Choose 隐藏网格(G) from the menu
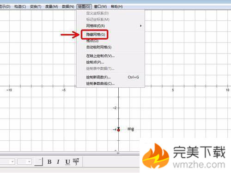Viewport: 231px width, 173px height. (96, 35)
